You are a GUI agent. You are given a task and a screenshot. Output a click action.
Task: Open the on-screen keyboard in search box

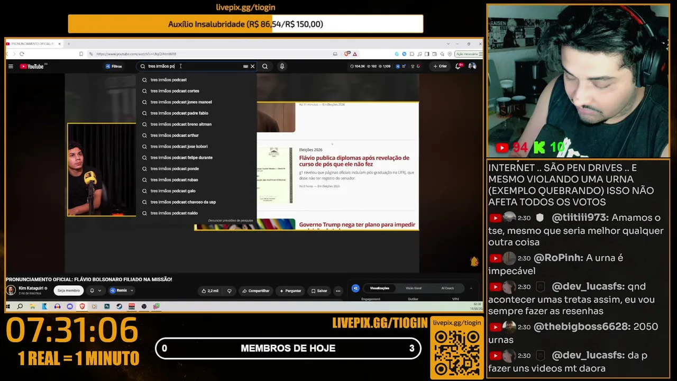click(x=245, y=66)
